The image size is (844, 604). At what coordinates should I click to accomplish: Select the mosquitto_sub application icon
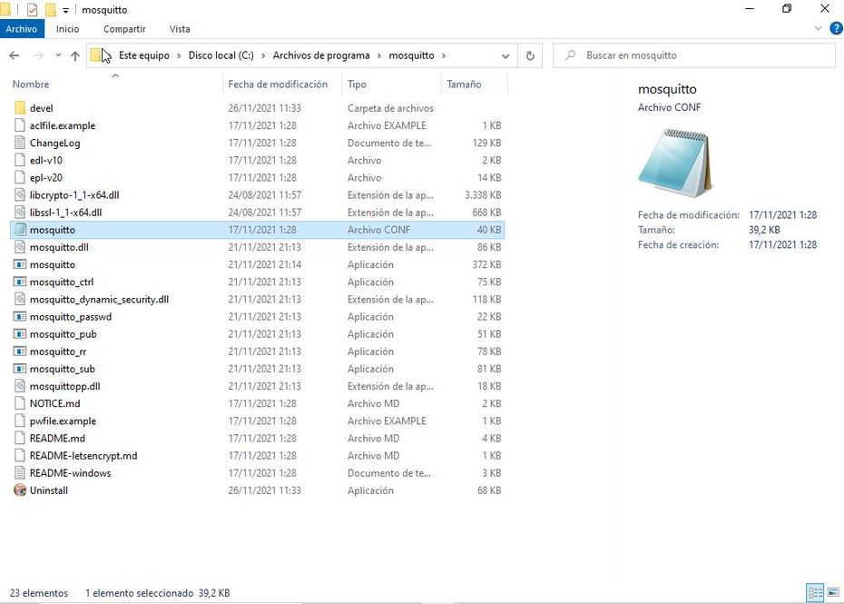tap(20, 369)
